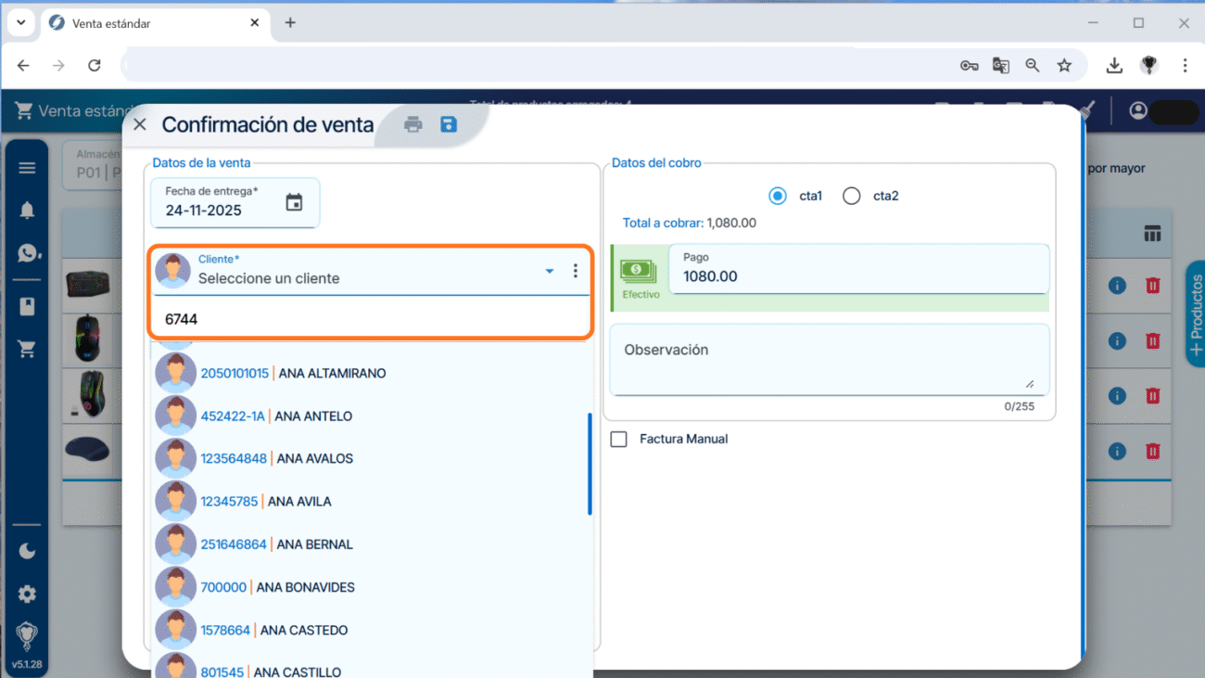Screen dimensions: 1205x678
Task: Select the cta2 radio button
Action: (x=851, y=196)
